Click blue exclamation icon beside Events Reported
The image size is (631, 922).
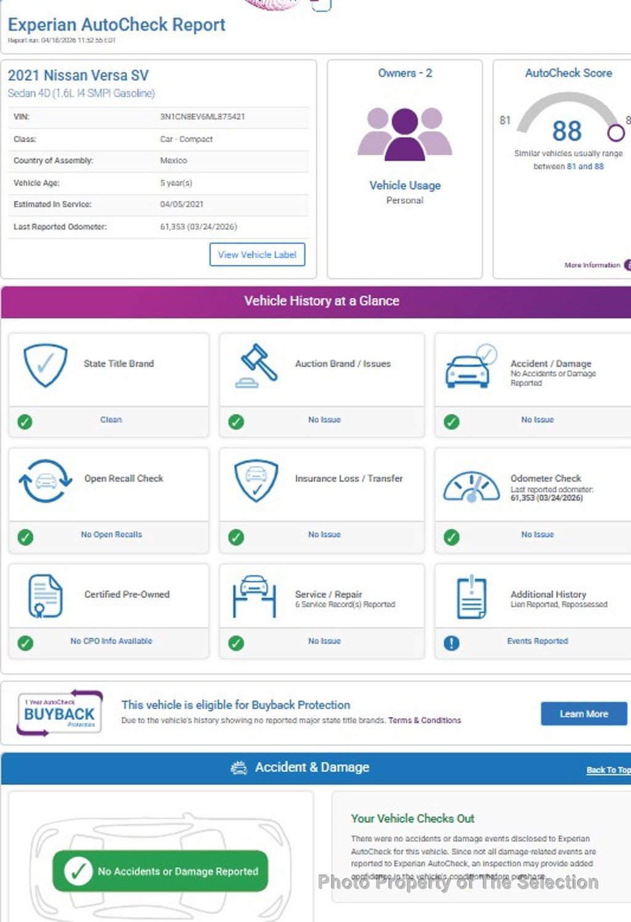pos(452,643)
